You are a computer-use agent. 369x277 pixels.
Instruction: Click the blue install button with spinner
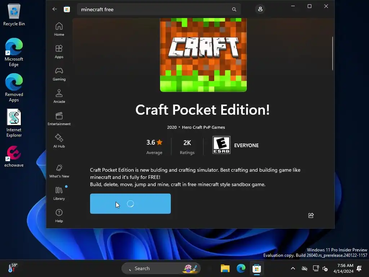(130, 204)
